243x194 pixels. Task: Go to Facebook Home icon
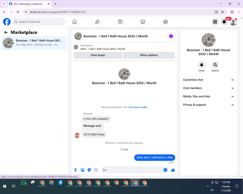coord(74,22)
